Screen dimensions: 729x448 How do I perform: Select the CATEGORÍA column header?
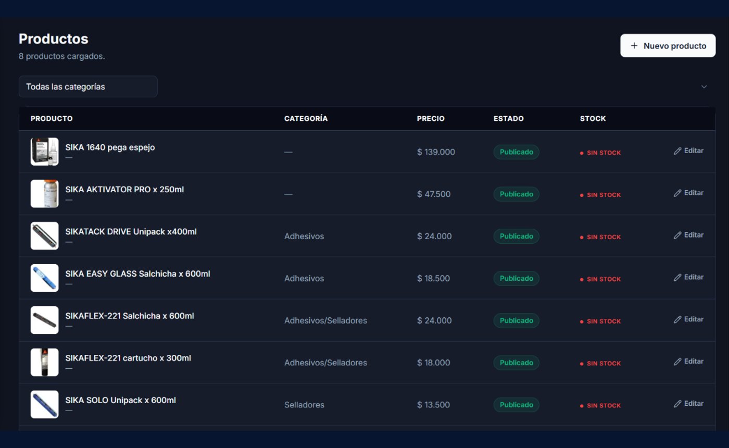point(306,119)
